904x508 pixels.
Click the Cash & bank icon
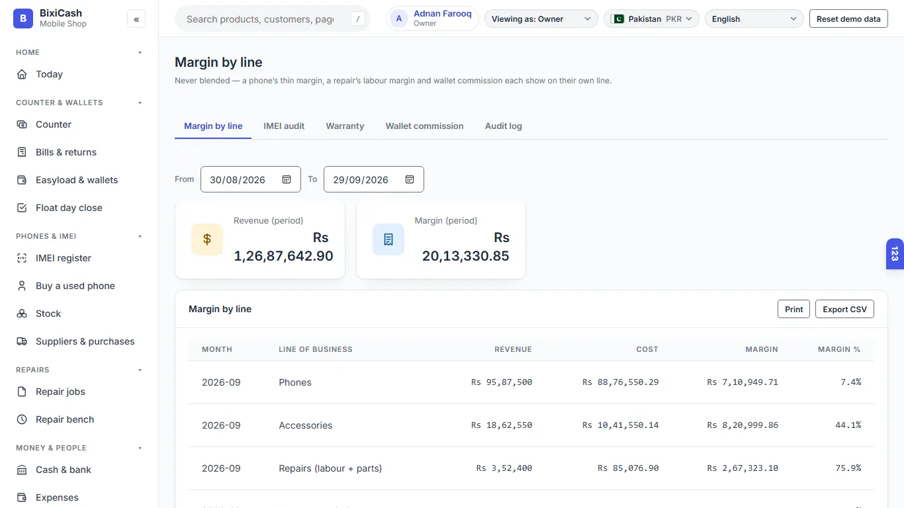coord(22,470)
